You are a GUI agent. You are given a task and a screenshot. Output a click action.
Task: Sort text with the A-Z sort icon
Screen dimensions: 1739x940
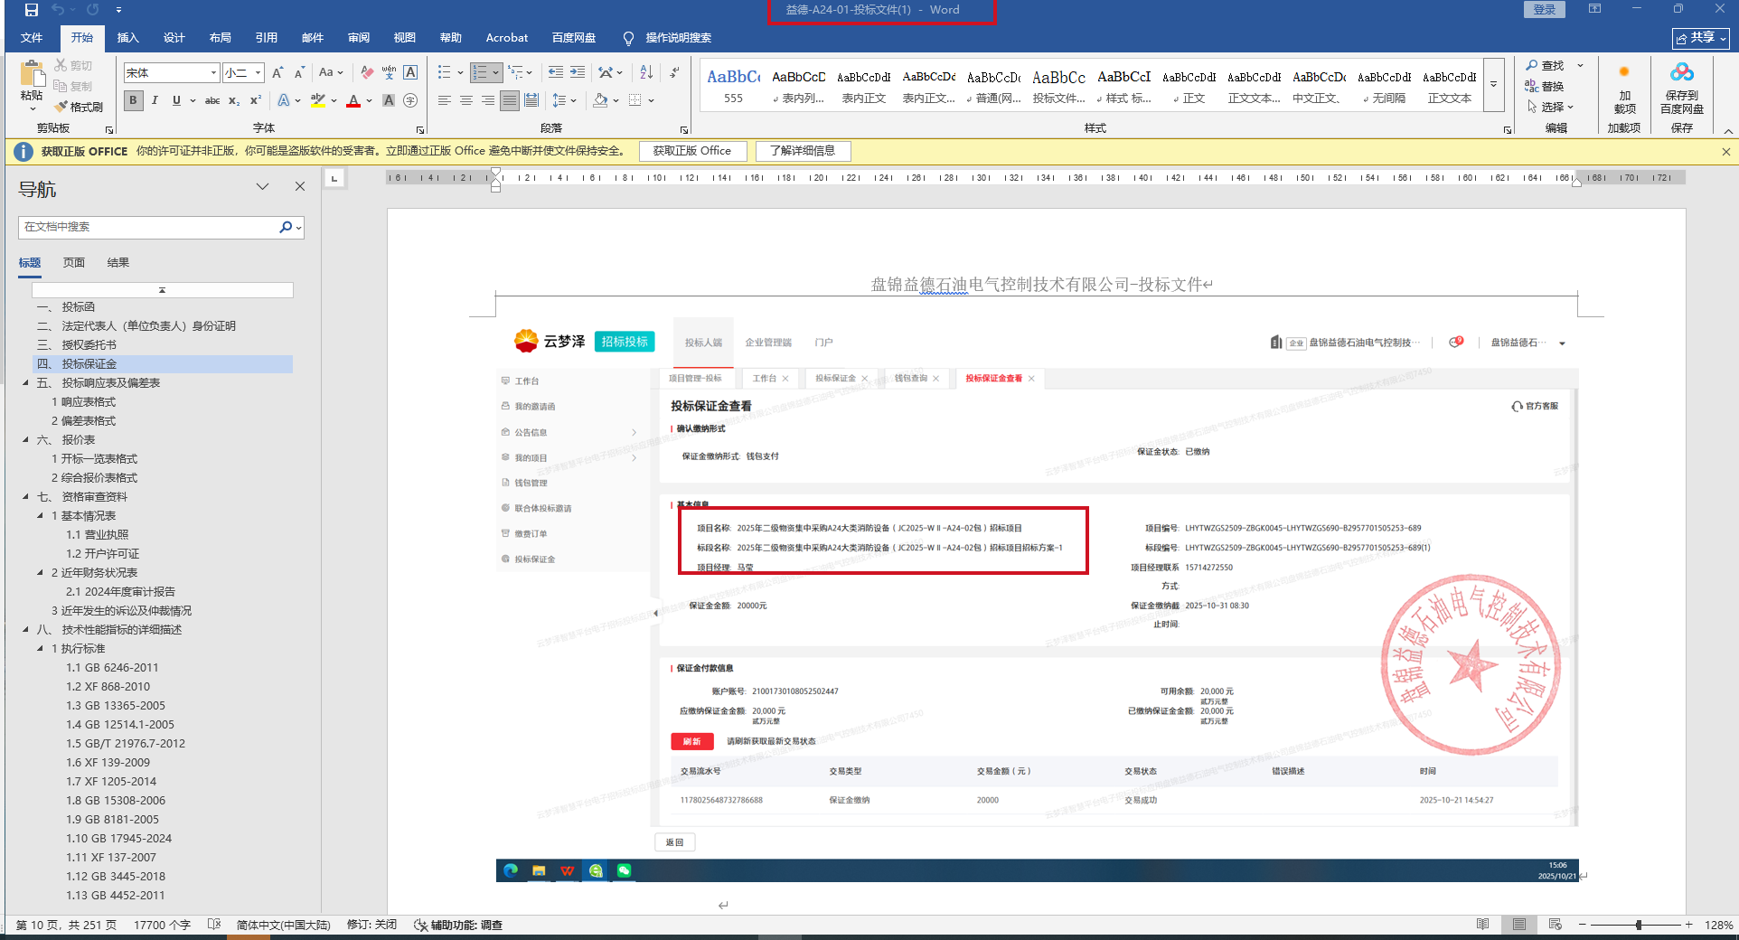pos(646,72)
